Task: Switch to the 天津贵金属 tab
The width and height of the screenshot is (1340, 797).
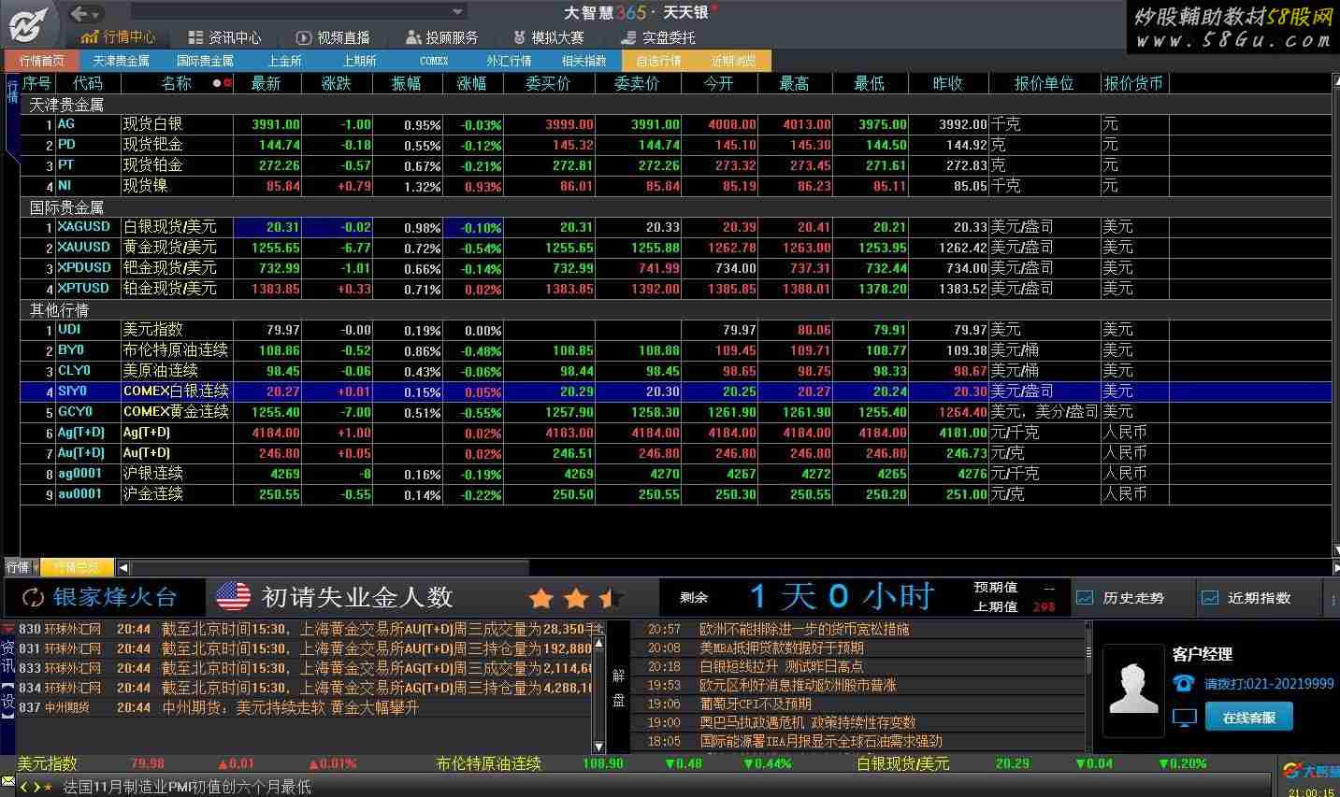Action: (122, 61)
